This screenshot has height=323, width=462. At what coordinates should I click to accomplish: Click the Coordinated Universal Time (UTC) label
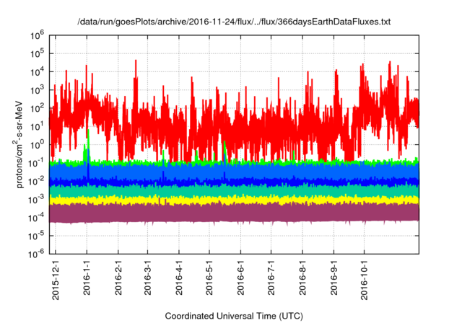(234, 317)
